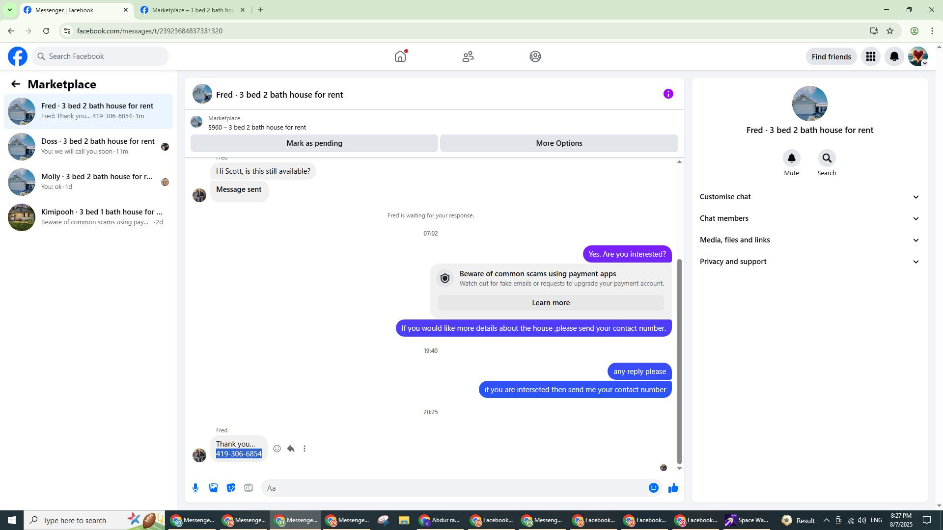Install app icon in address bar
Image resolution: width=943 pixels, height=530 pixels.
click(874, 31)
